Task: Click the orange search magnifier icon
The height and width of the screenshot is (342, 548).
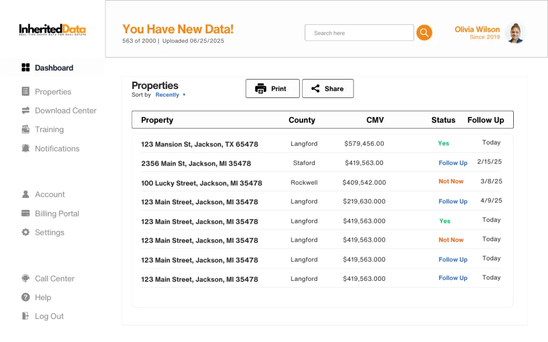Action: (x=424, y=32)
